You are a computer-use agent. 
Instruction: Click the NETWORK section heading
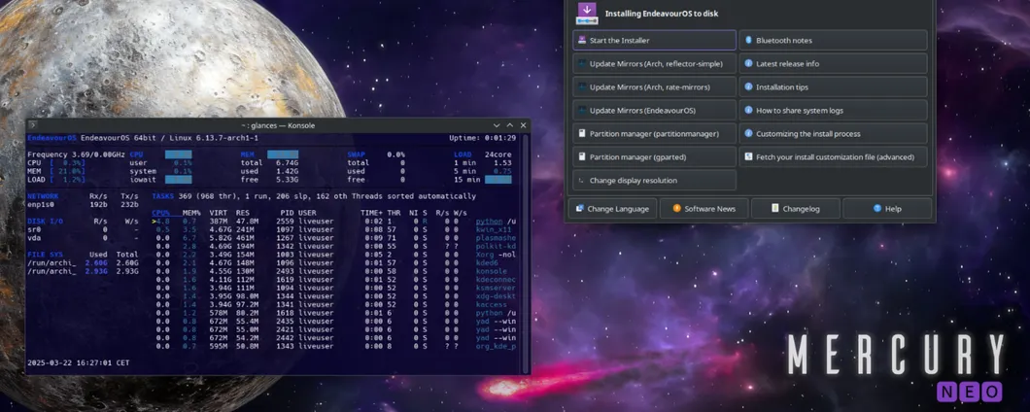(43, 196)
